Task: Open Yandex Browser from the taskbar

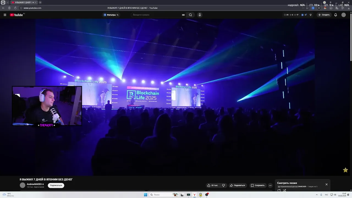Action: [194, 195]
